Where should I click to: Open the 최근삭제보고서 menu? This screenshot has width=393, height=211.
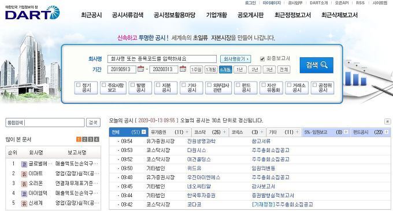(x=339, y=15)
